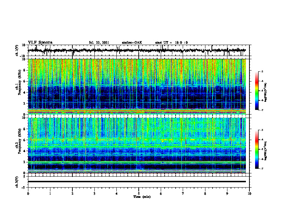Click the ch.1 voltage waveform trace

click(x=137, y=50)
